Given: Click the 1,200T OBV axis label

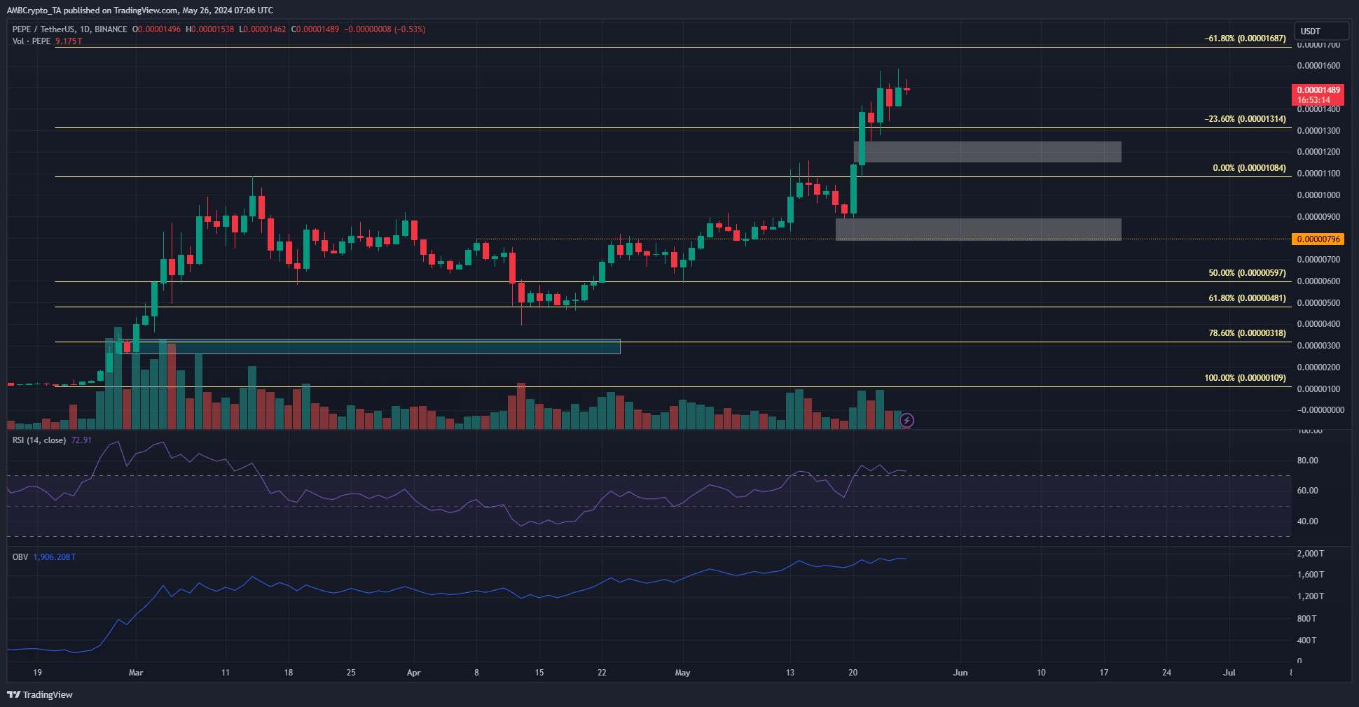Looking at the screenshot, I should 1310,596.
